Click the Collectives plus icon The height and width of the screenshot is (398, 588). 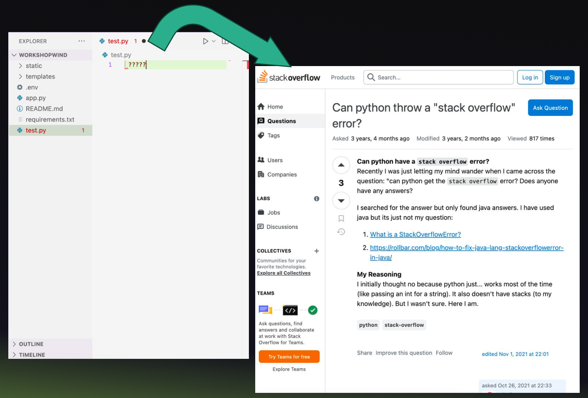pos(317,251)
